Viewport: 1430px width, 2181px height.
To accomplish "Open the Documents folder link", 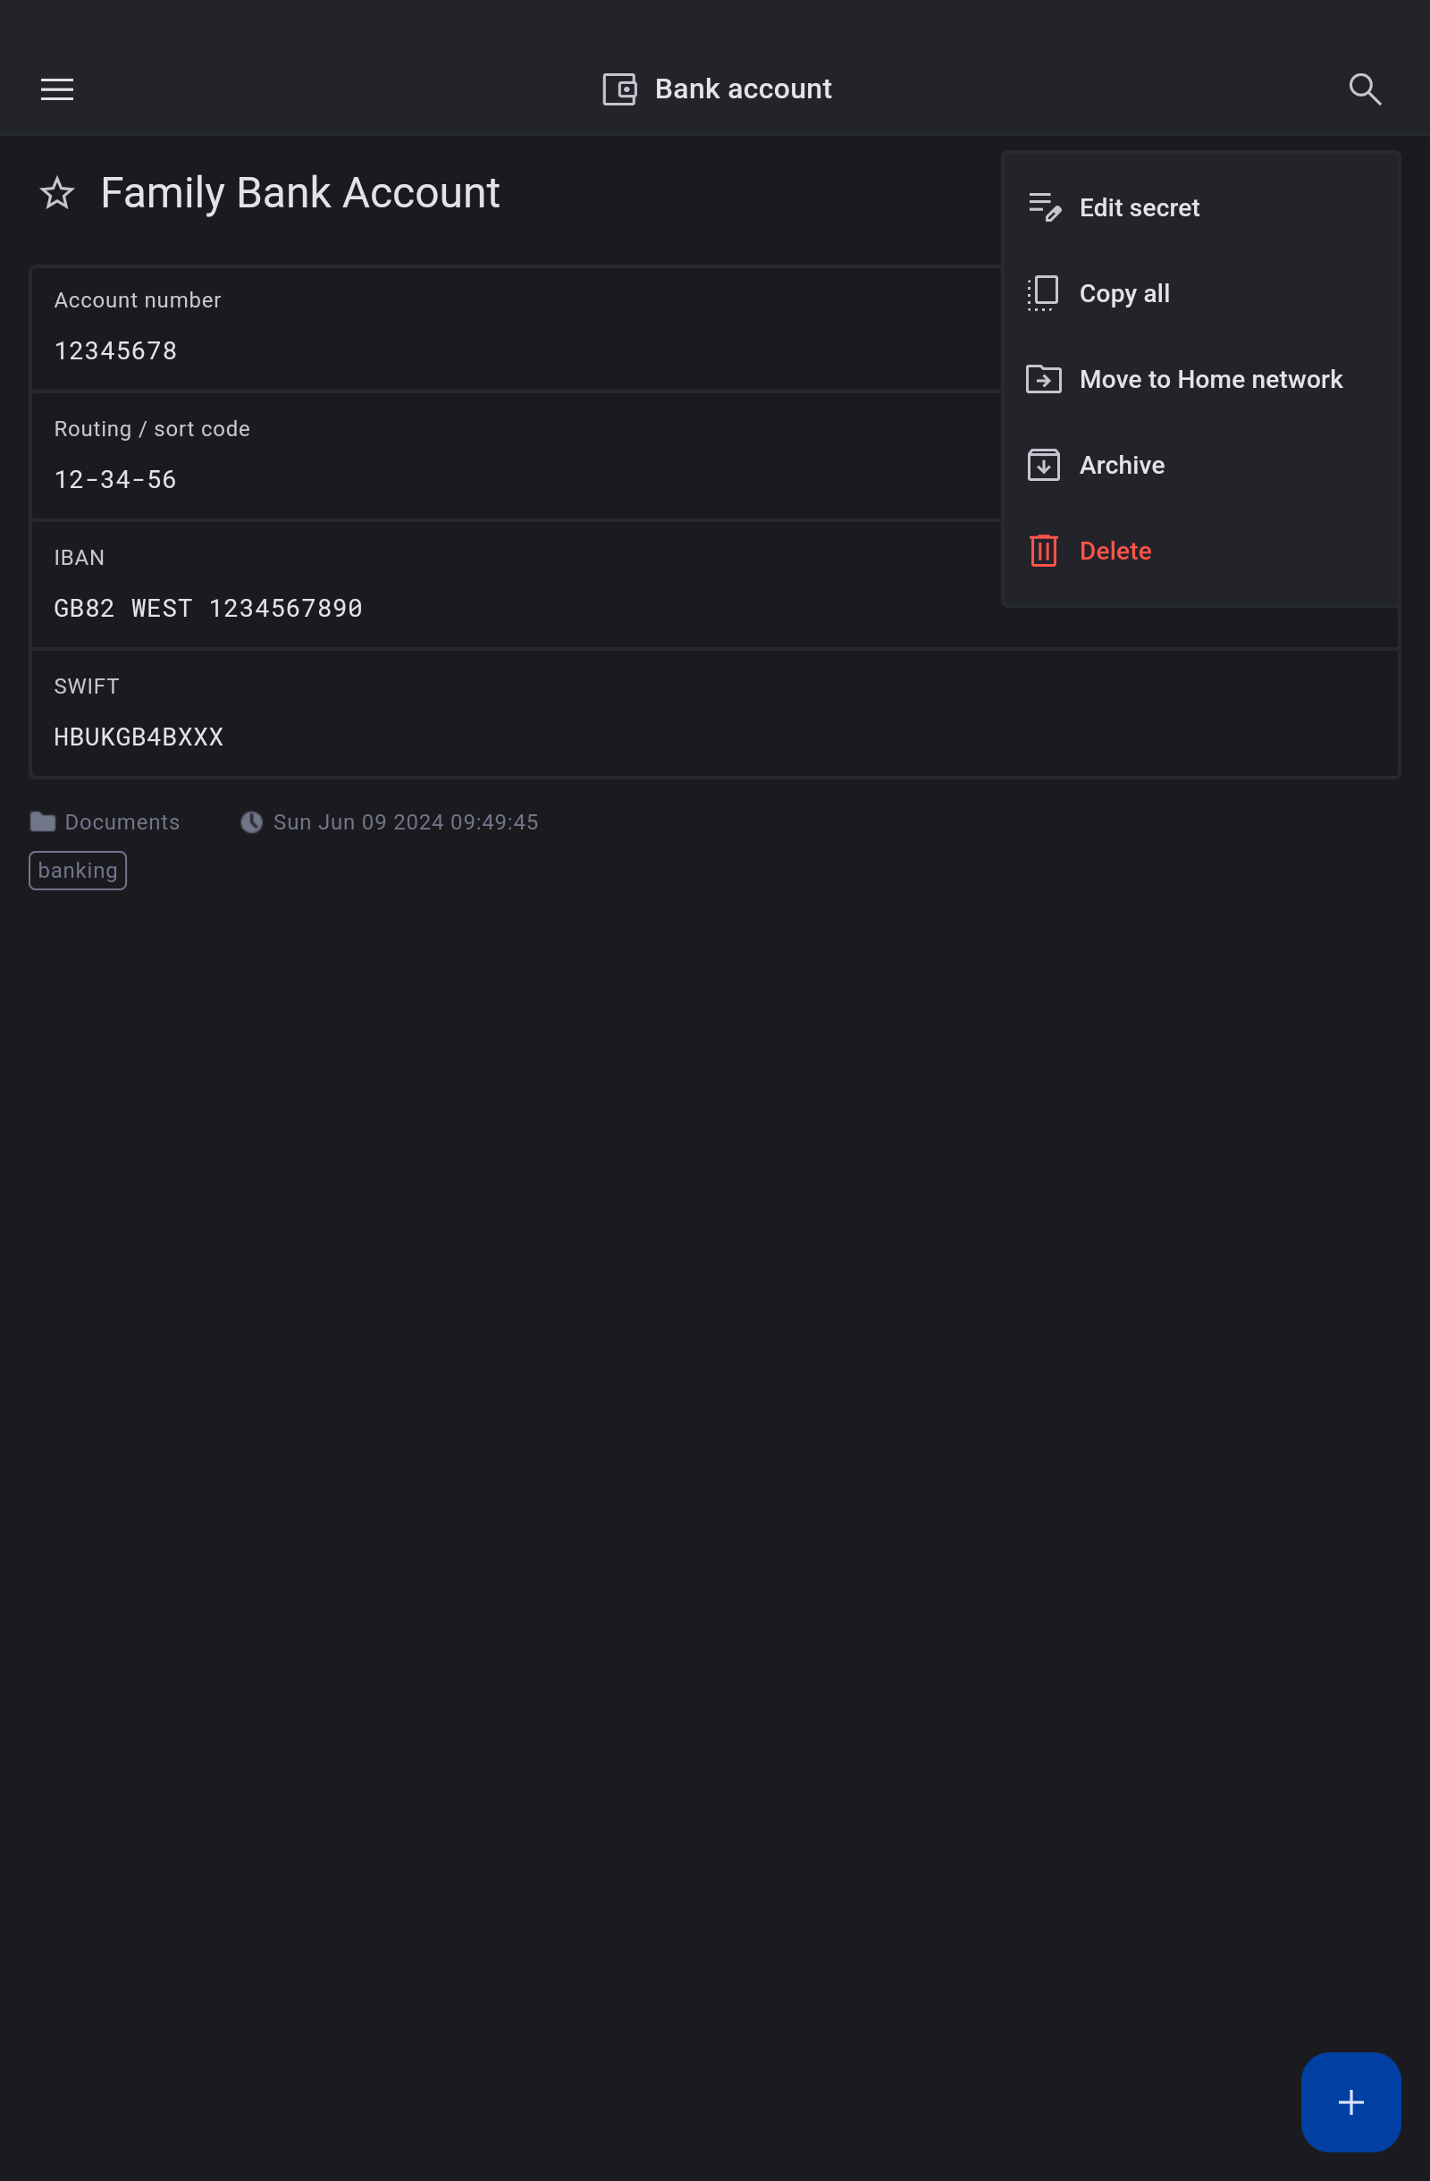I will pyautogui.click(x=121, y=822).
